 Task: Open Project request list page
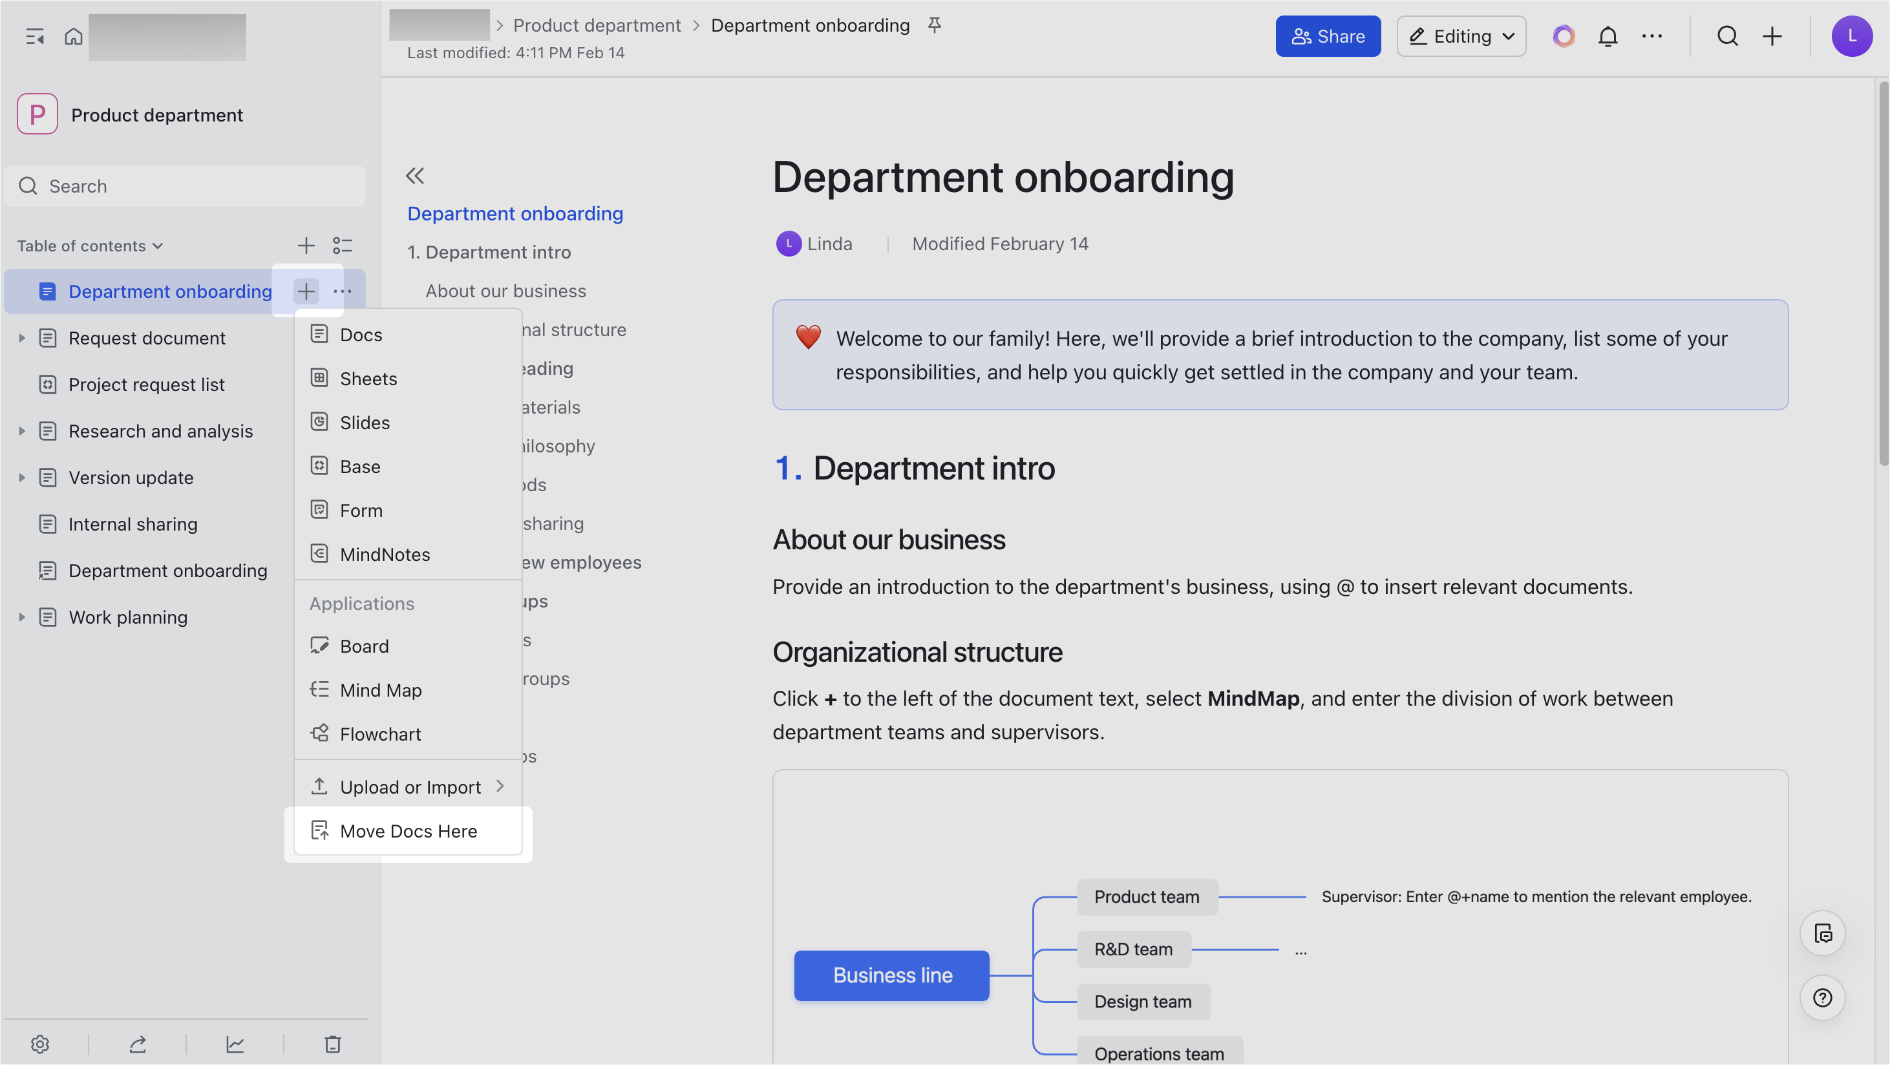(147, 385)
